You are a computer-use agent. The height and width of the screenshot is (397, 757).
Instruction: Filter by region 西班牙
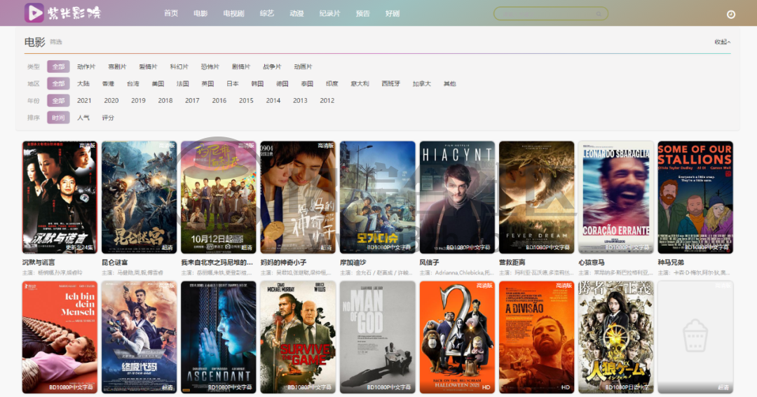click(x=391, y=83)
